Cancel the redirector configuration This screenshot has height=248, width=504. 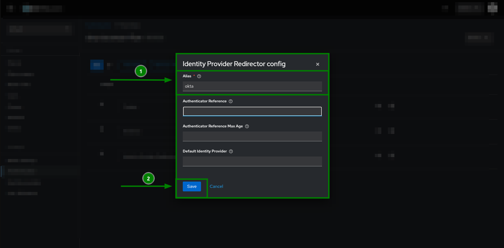point(216,186)
